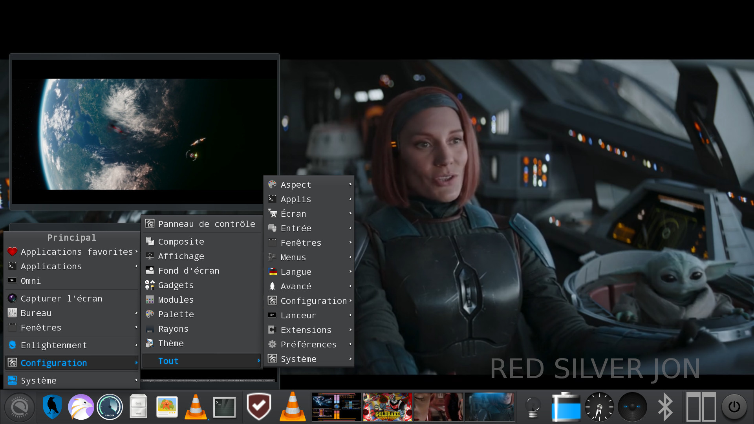
Task: Open the file cabinet file manager icon
Action: click(x=138, y=406)
